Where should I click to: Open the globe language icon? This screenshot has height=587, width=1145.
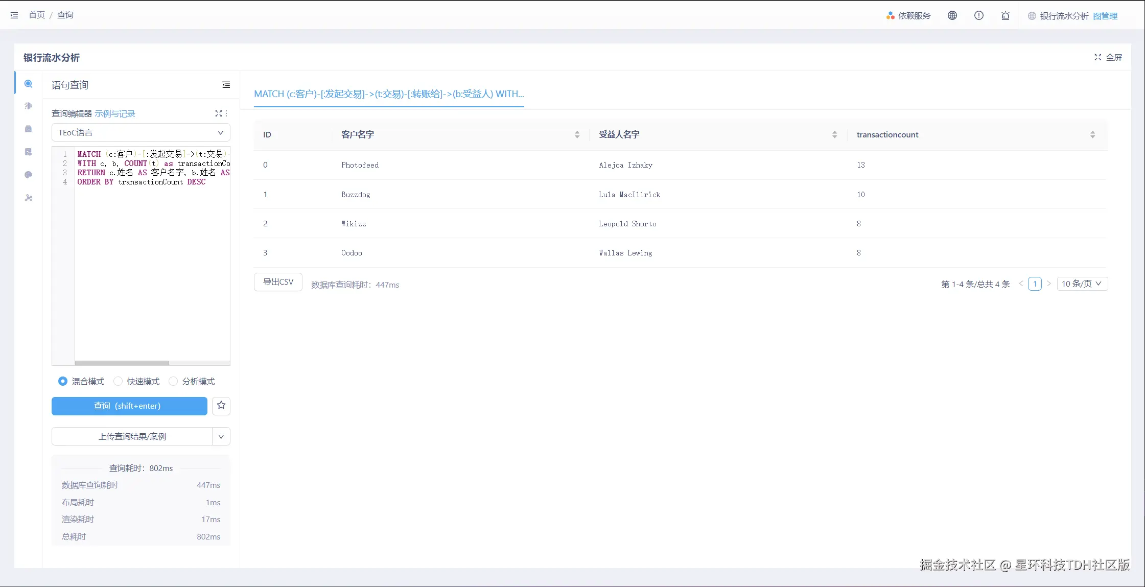(x=952, y=15)
